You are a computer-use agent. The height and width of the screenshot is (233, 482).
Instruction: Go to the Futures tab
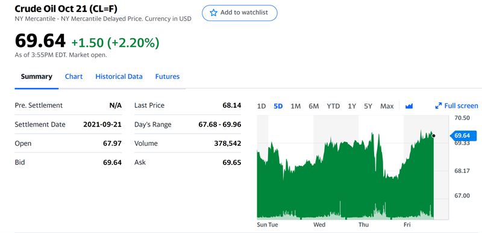[167, 76]
